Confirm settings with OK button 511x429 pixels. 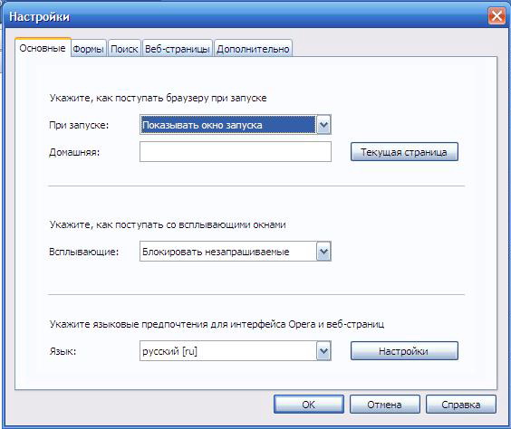[309, 405]
